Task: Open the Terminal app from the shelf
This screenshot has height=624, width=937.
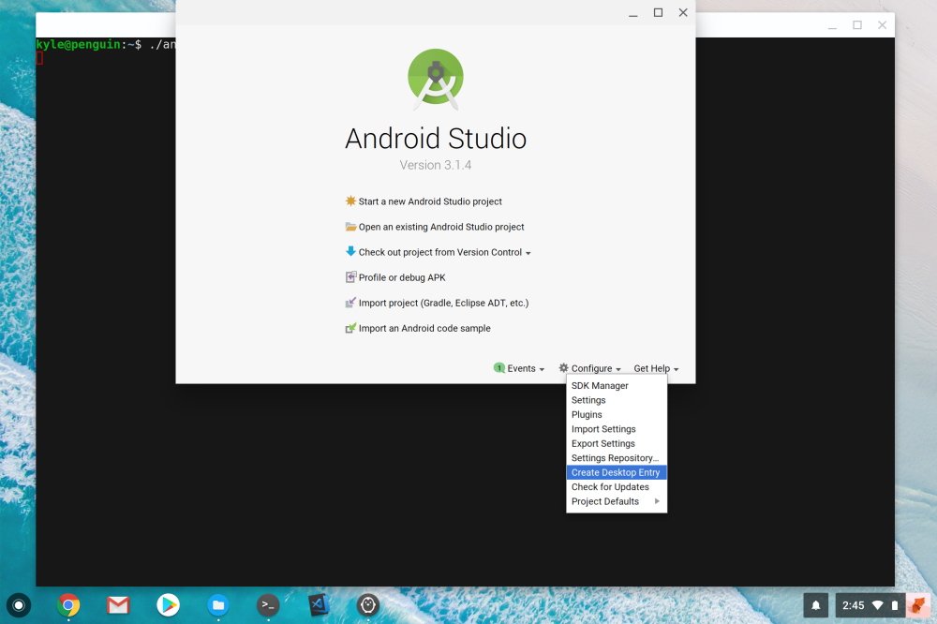Action: [x=268, y=605]
